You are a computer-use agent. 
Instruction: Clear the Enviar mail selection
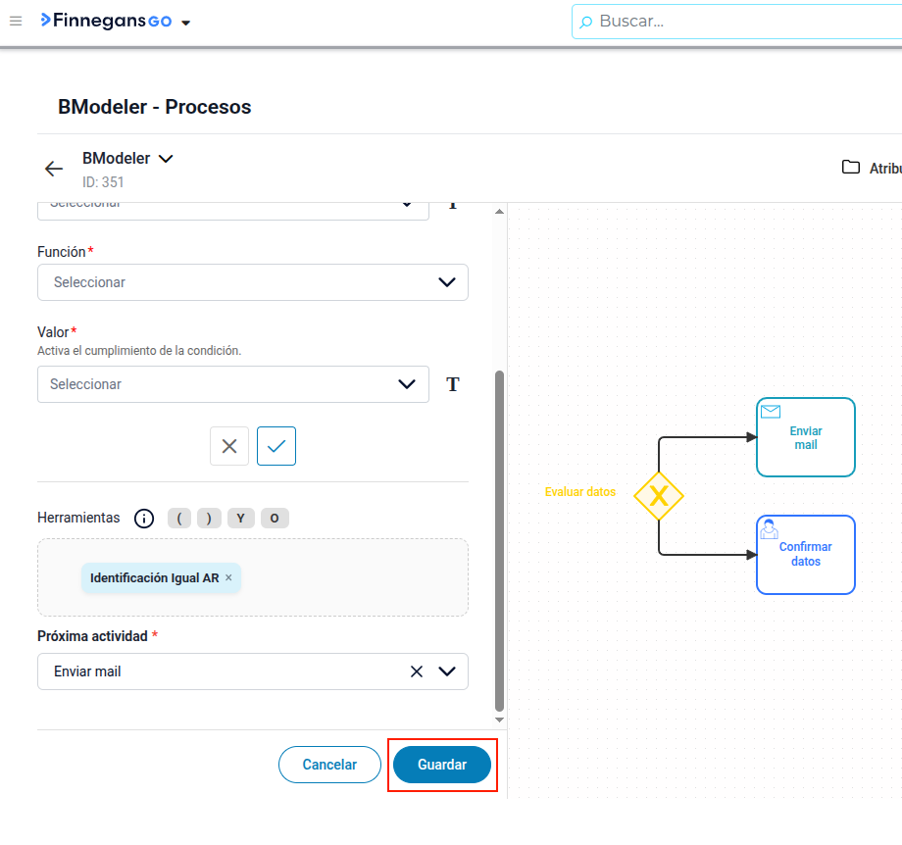tap(417, 671)
